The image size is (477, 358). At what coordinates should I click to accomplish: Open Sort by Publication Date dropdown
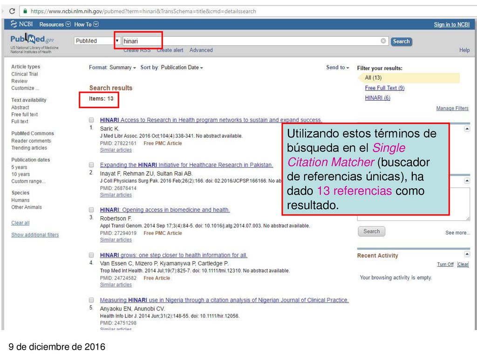(171, 68)
